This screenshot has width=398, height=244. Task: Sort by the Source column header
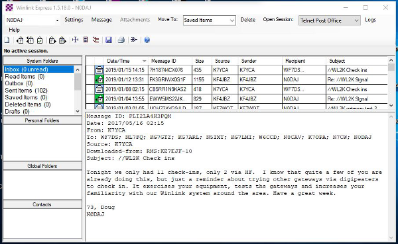(x=225, y=61)
